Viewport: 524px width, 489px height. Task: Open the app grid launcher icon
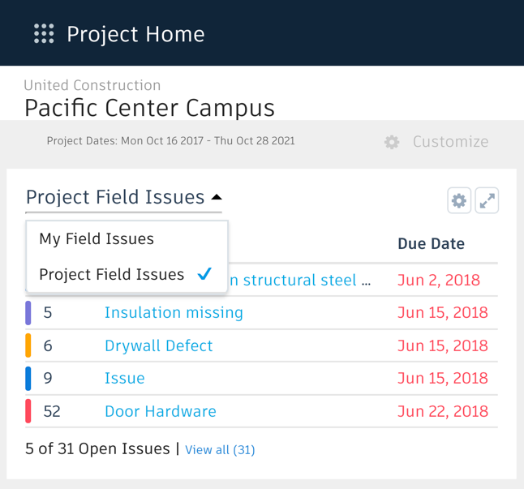[x=44, y=34]
